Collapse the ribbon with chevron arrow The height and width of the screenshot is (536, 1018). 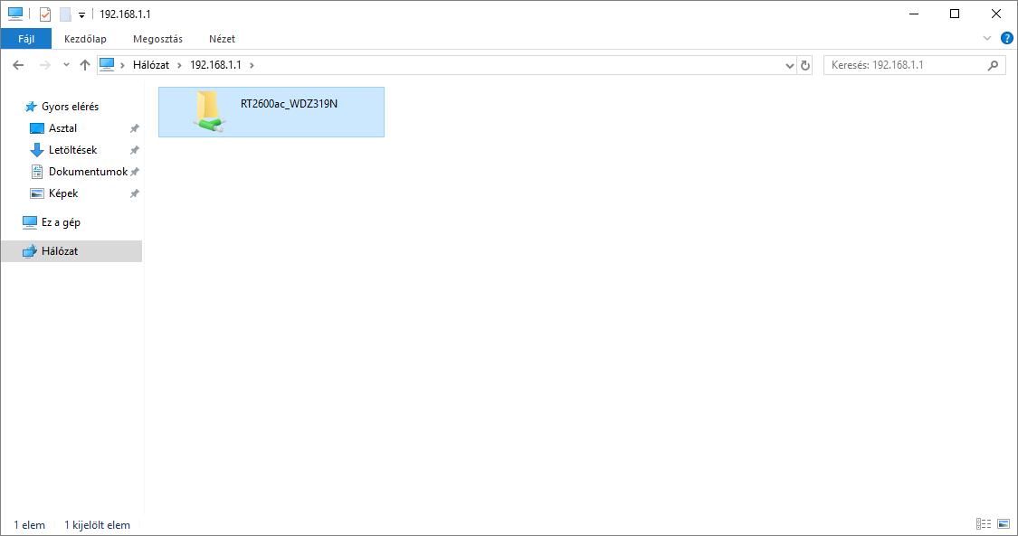pyautogui.click(x=987, y=38)
